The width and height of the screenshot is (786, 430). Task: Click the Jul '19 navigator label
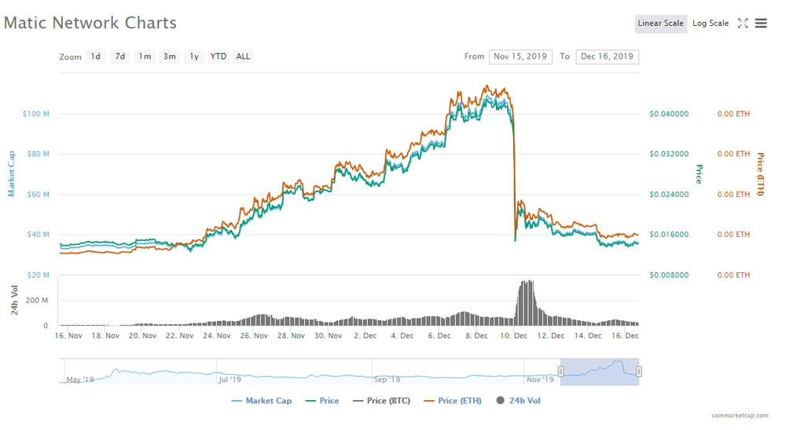tap(230, 380)
